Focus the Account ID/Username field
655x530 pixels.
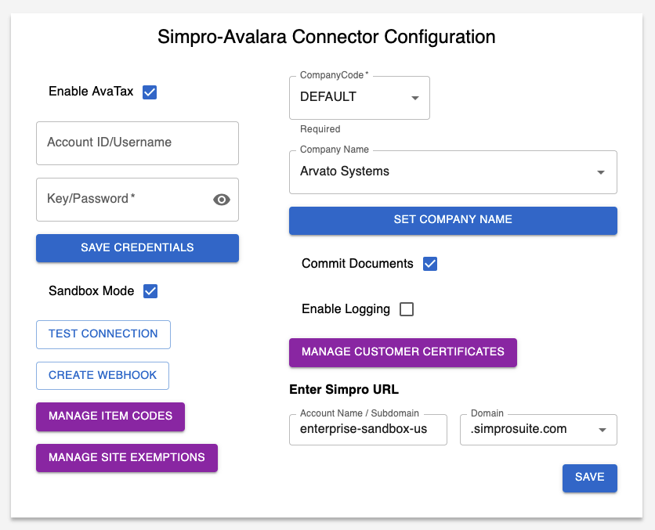(x=137, y=143)
